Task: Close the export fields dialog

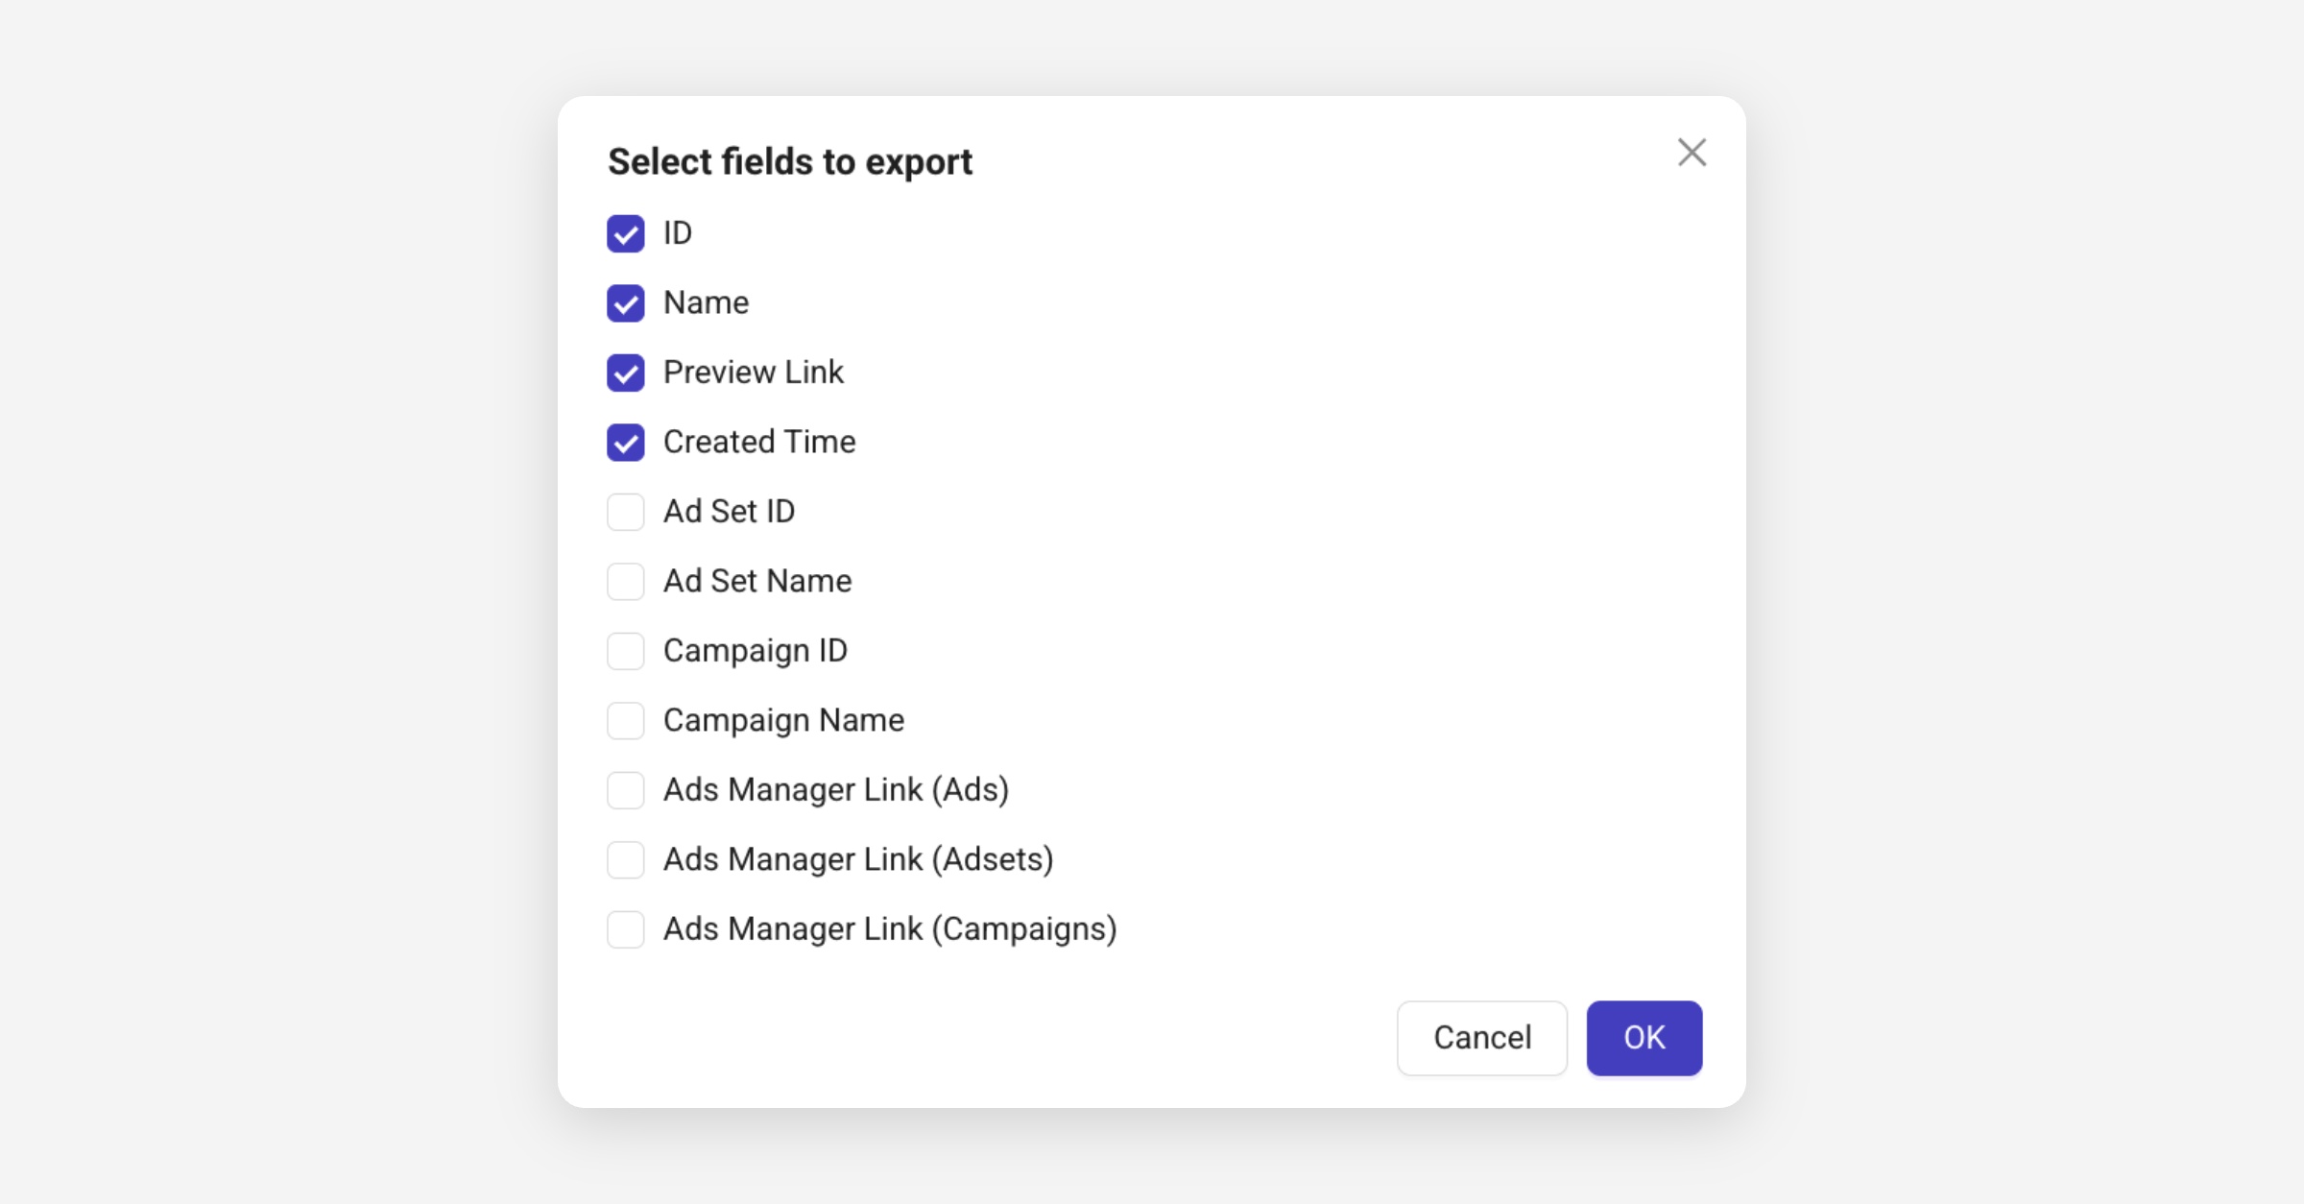Action: click(1692, 153)
